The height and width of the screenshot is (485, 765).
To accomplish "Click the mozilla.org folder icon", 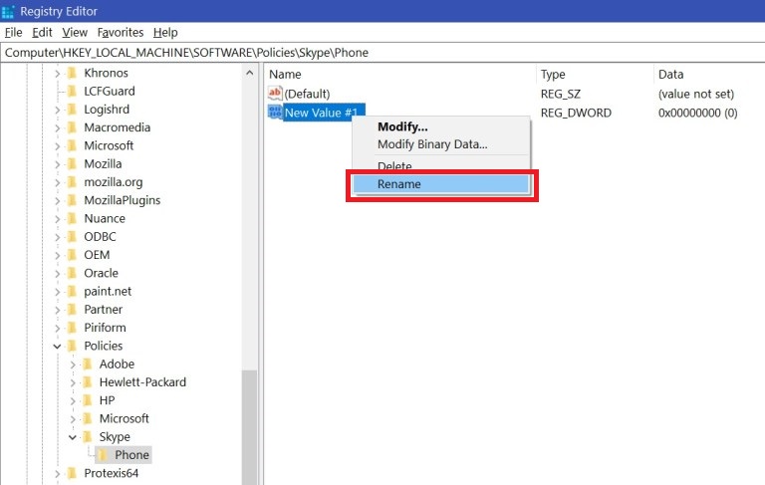I will 72,182.
